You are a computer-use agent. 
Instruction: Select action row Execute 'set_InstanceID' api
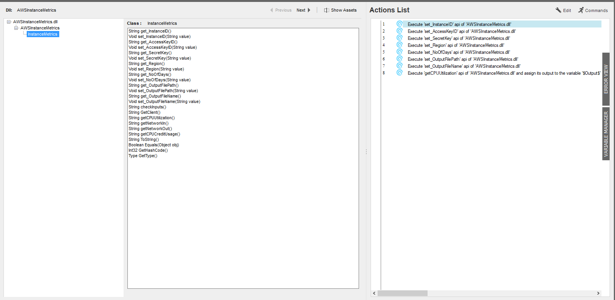(502, 24)
